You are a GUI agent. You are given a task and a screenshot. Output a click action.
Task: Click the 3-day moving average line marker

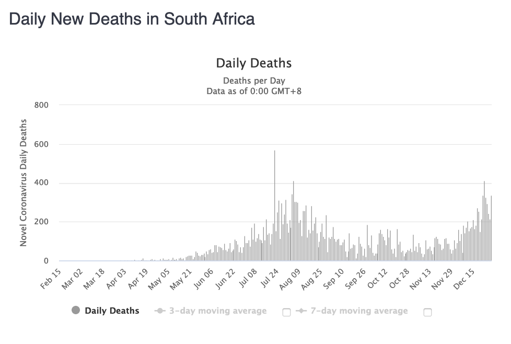click(x=159, y=311)
